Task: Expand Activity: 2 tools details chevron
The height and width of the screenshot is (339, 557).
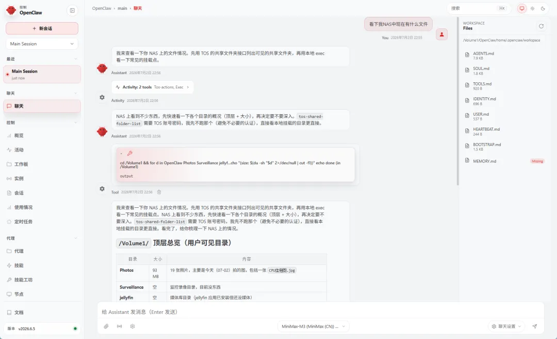Action: [x=188, y=87]
